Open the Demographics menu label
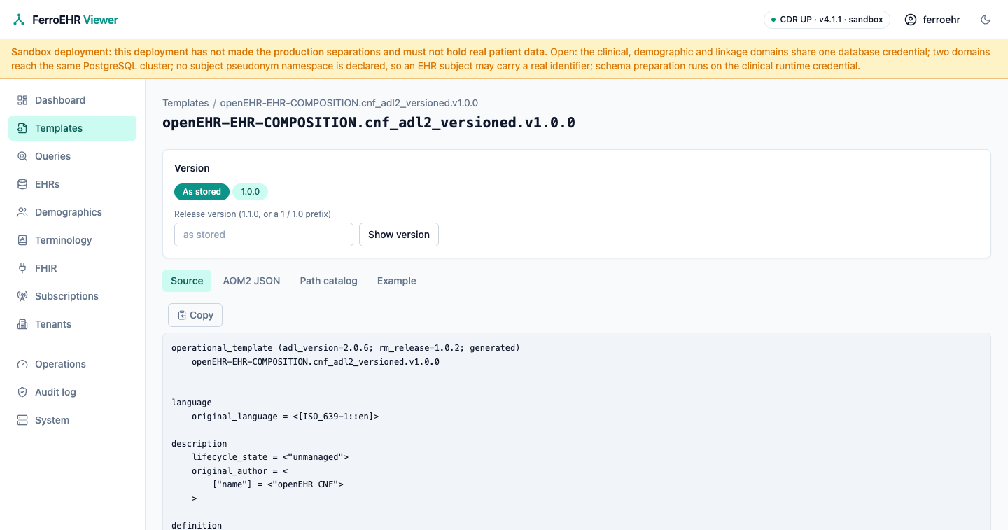This screenshot has height=530, width=1008. (x=69, y=212)
